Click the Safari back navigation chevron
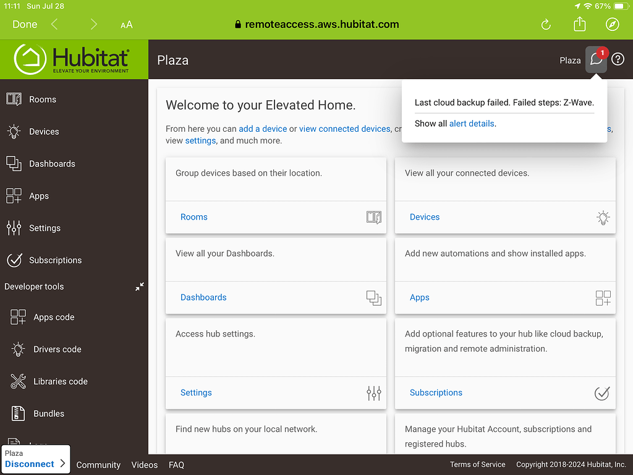The height and width of the screenshot is (475, 633). click(x=54, y=24)
